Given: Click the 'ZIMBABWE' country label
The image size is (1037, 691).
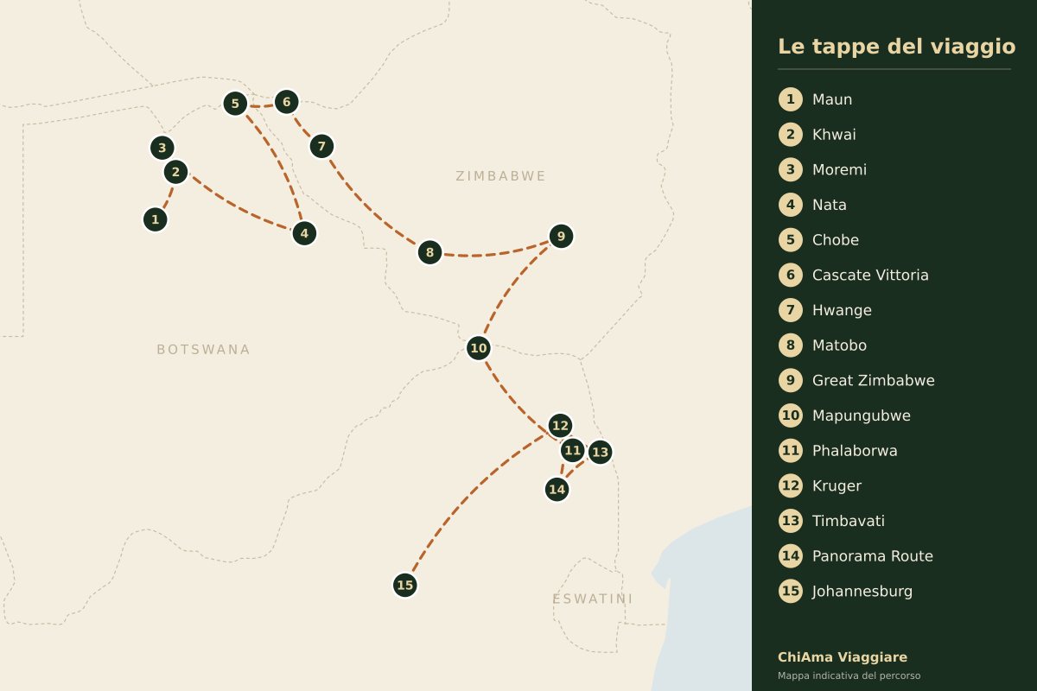Looking at the screenshot, I should coord(501,176).
